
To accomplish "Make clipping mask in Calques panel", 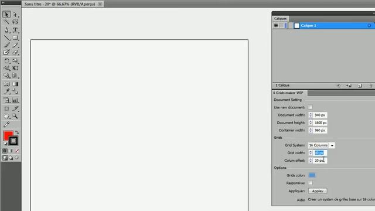I will point(339,86).
